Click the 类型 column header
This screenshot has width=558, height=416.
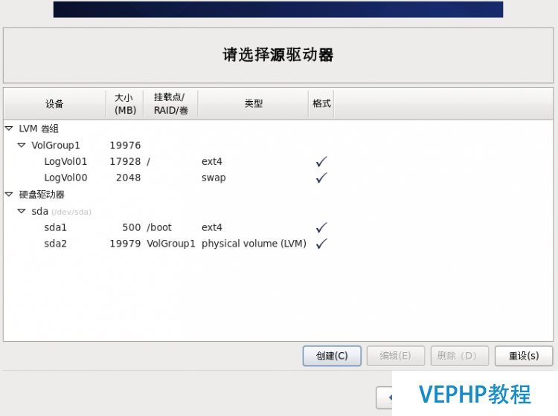(253, 104)
